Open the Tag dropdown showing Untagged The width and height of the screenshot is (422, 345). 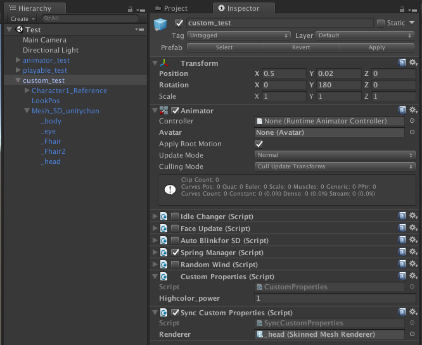[x=239, y=35]
